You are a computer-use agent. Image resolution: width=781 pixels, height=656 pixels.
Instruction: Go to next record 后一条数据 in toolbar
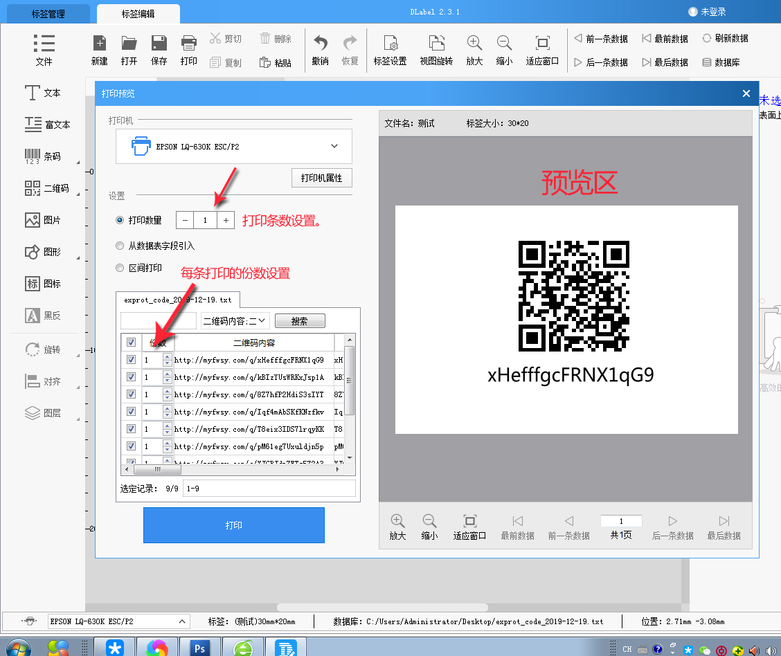point(601,62)
